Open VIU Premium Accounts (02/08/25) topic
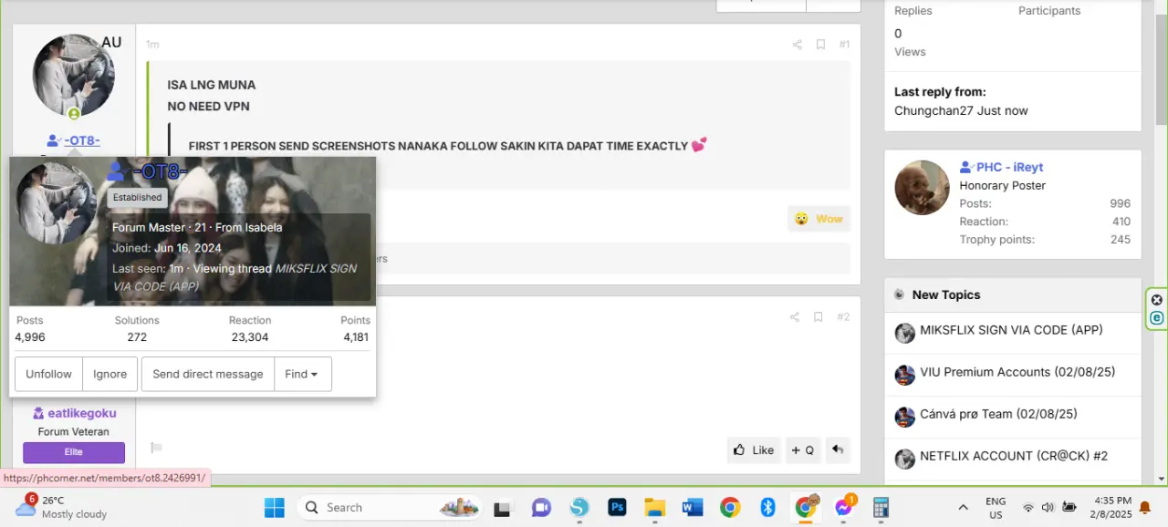 [x=1017, y=372]
